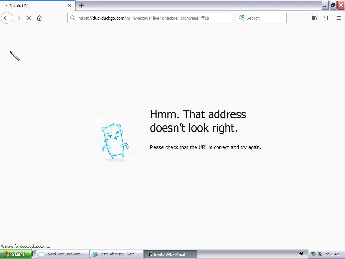Click 'Please check that the URL' message

[206, 147]
